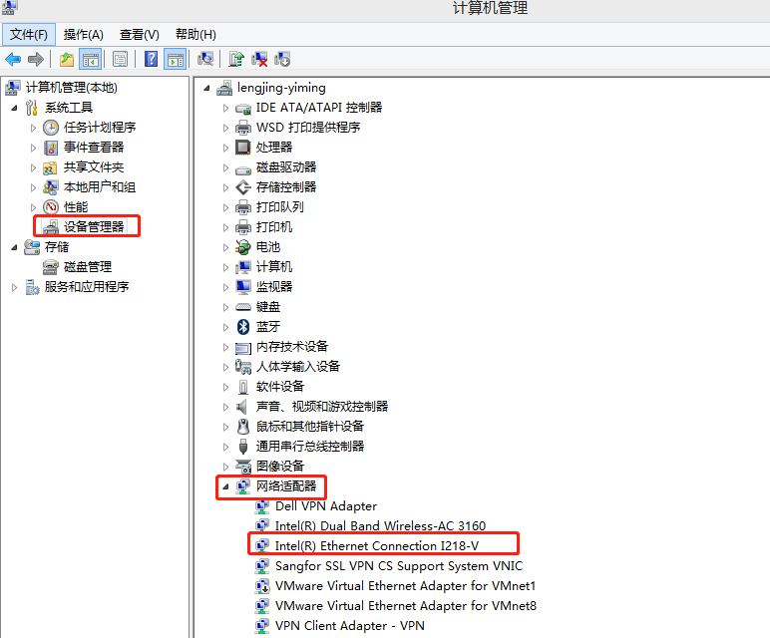
Task: Collapse the lengjing-yiming computer node
Action: pyautogui.click(x=206, y=88)
